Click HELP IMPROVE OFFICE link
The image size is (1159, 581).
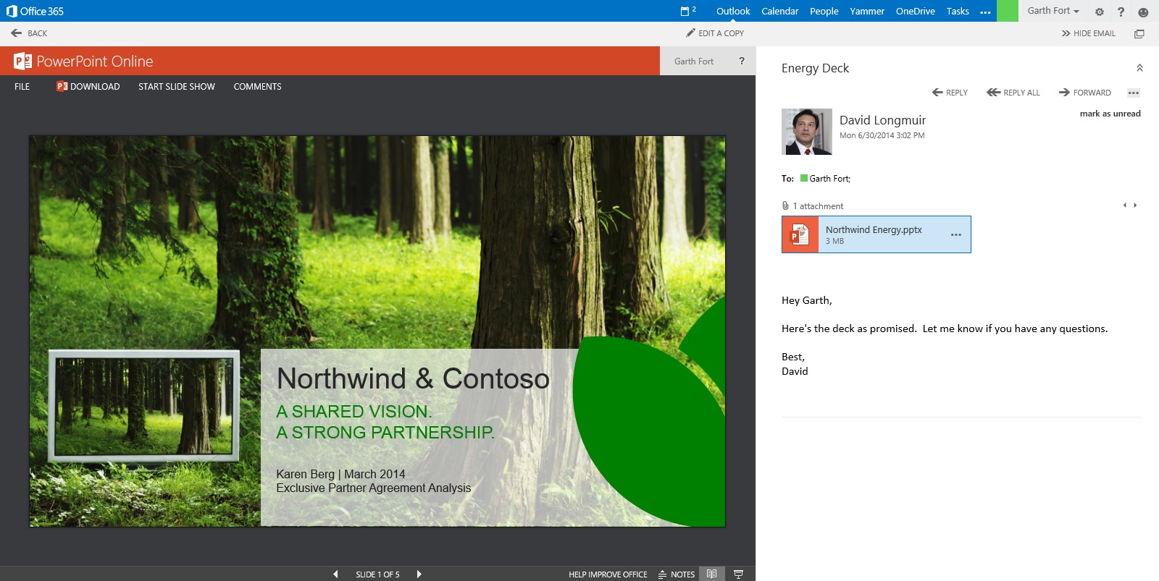608,574
